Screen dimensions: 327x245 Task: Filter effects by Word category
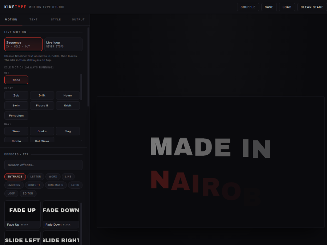(x=53, y=177)
